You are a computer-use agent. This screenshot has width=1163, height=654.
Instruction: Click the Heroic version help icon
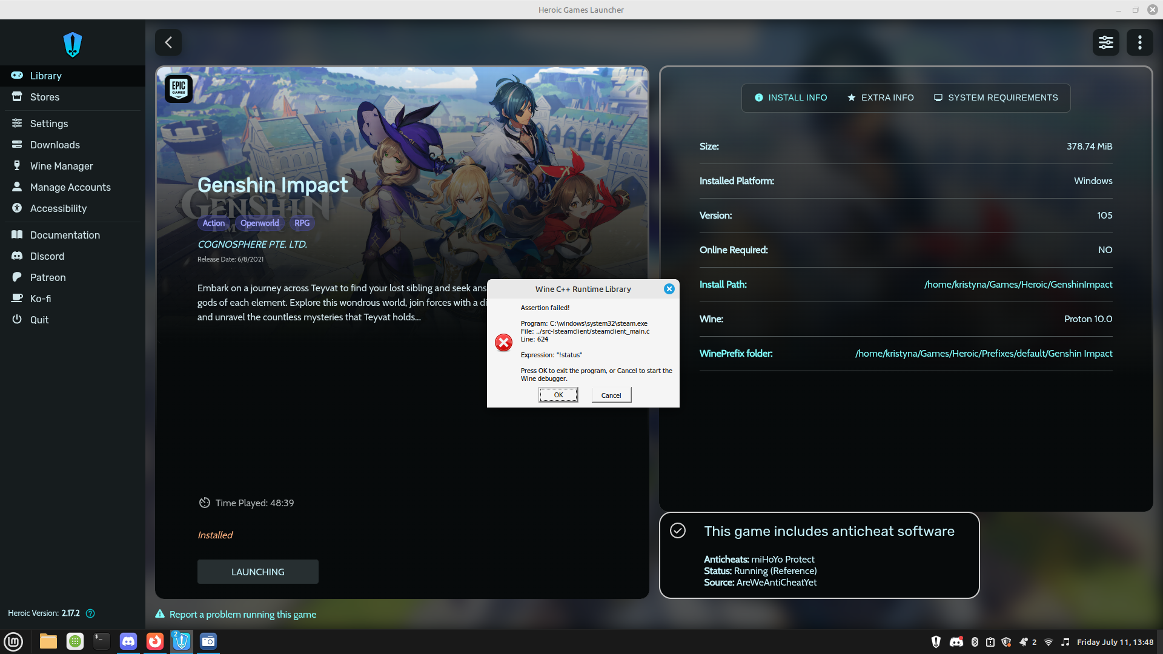click(x=90, y=613)
